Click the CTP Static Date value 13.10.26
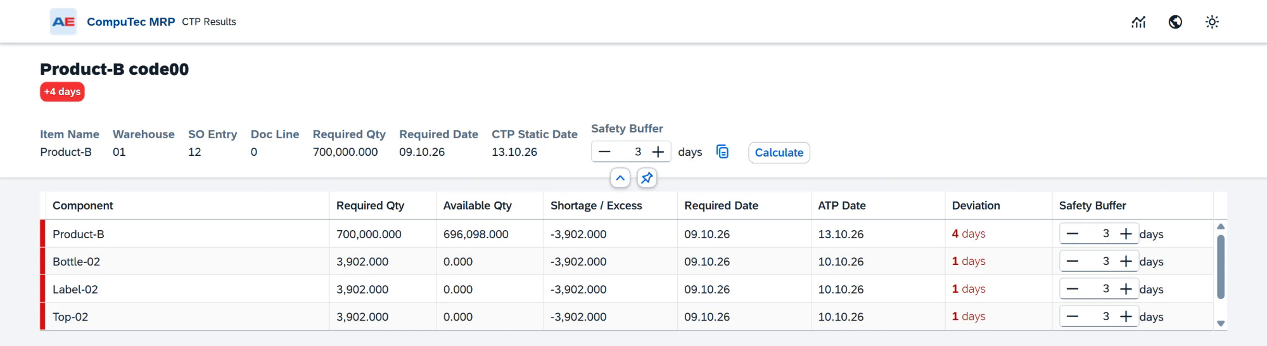This screenshot has width=1267, height=346. [514, 152]
